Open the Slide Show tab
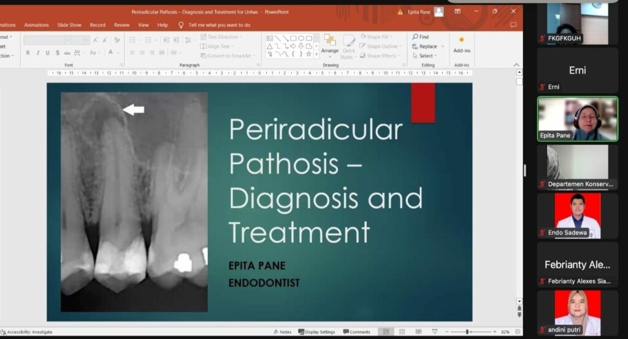This screenshot has height=339, width=628. pyautogui.click(x=69, y=25)
